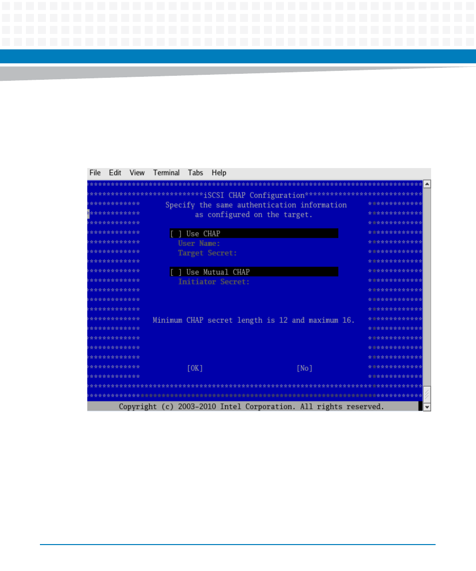Click the Target Secret field
This screenshot has width=476, height=571.
coord(208,253)
